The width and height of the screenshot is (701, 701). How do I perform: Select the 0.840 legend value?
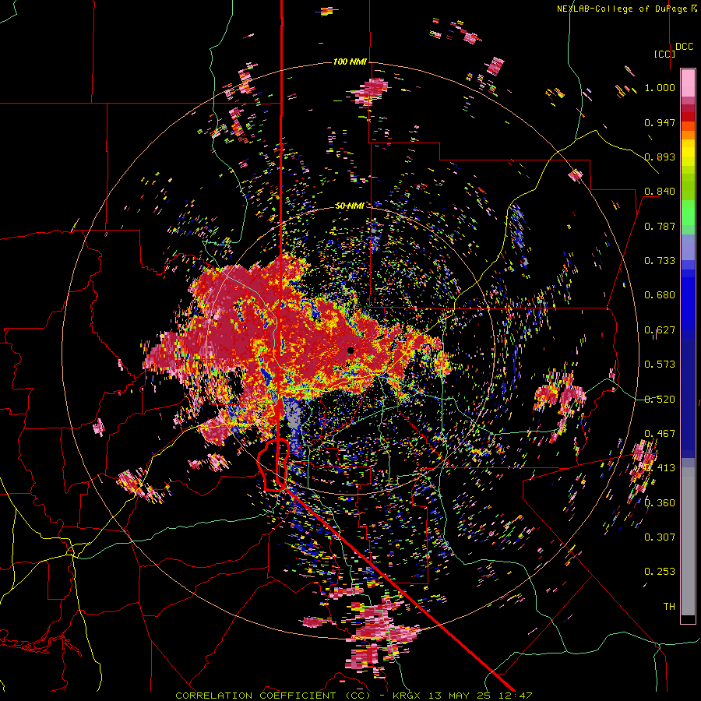[660, 192]
